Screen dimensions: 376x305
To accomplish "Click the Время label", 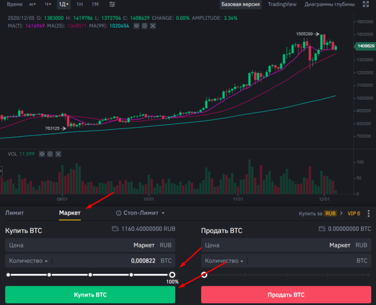I will pos(15,4).
